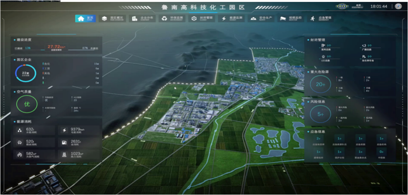Click the 27.72 km² total planning area box
Screen dimensions: 408x195
(57, 48)
